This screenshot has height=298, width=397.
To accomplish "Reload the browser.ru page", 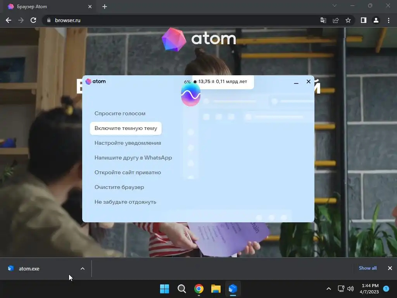I will tap(33, 20).
